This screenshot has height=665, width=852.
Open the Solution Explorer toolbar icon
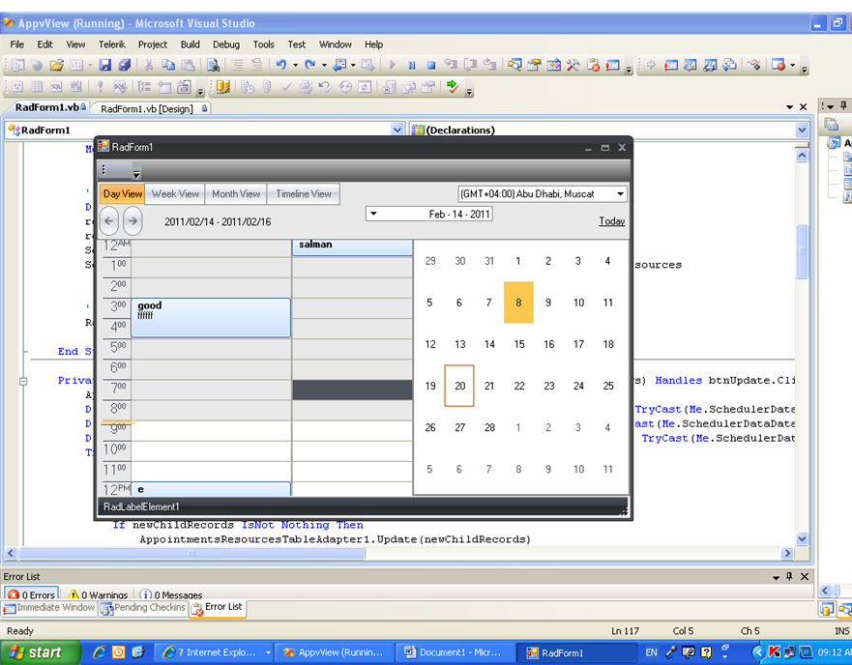(x=514, y=65)
